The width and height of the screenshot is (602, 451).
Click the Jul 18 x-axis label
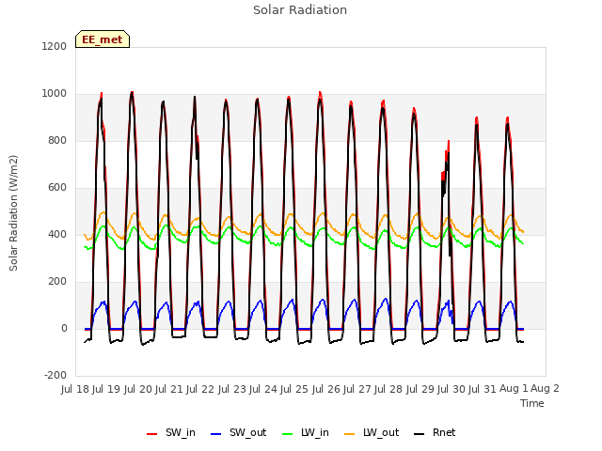point(75,389)
